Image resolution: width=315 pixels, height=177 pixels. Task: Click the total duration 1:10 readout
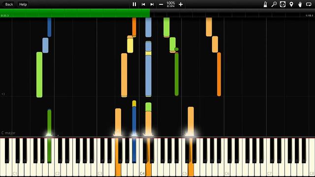point(310,15)
